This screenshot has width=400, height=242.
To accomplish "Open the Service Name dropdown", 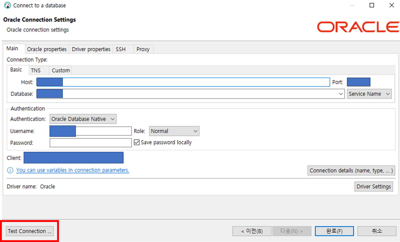I will [369, 94].
